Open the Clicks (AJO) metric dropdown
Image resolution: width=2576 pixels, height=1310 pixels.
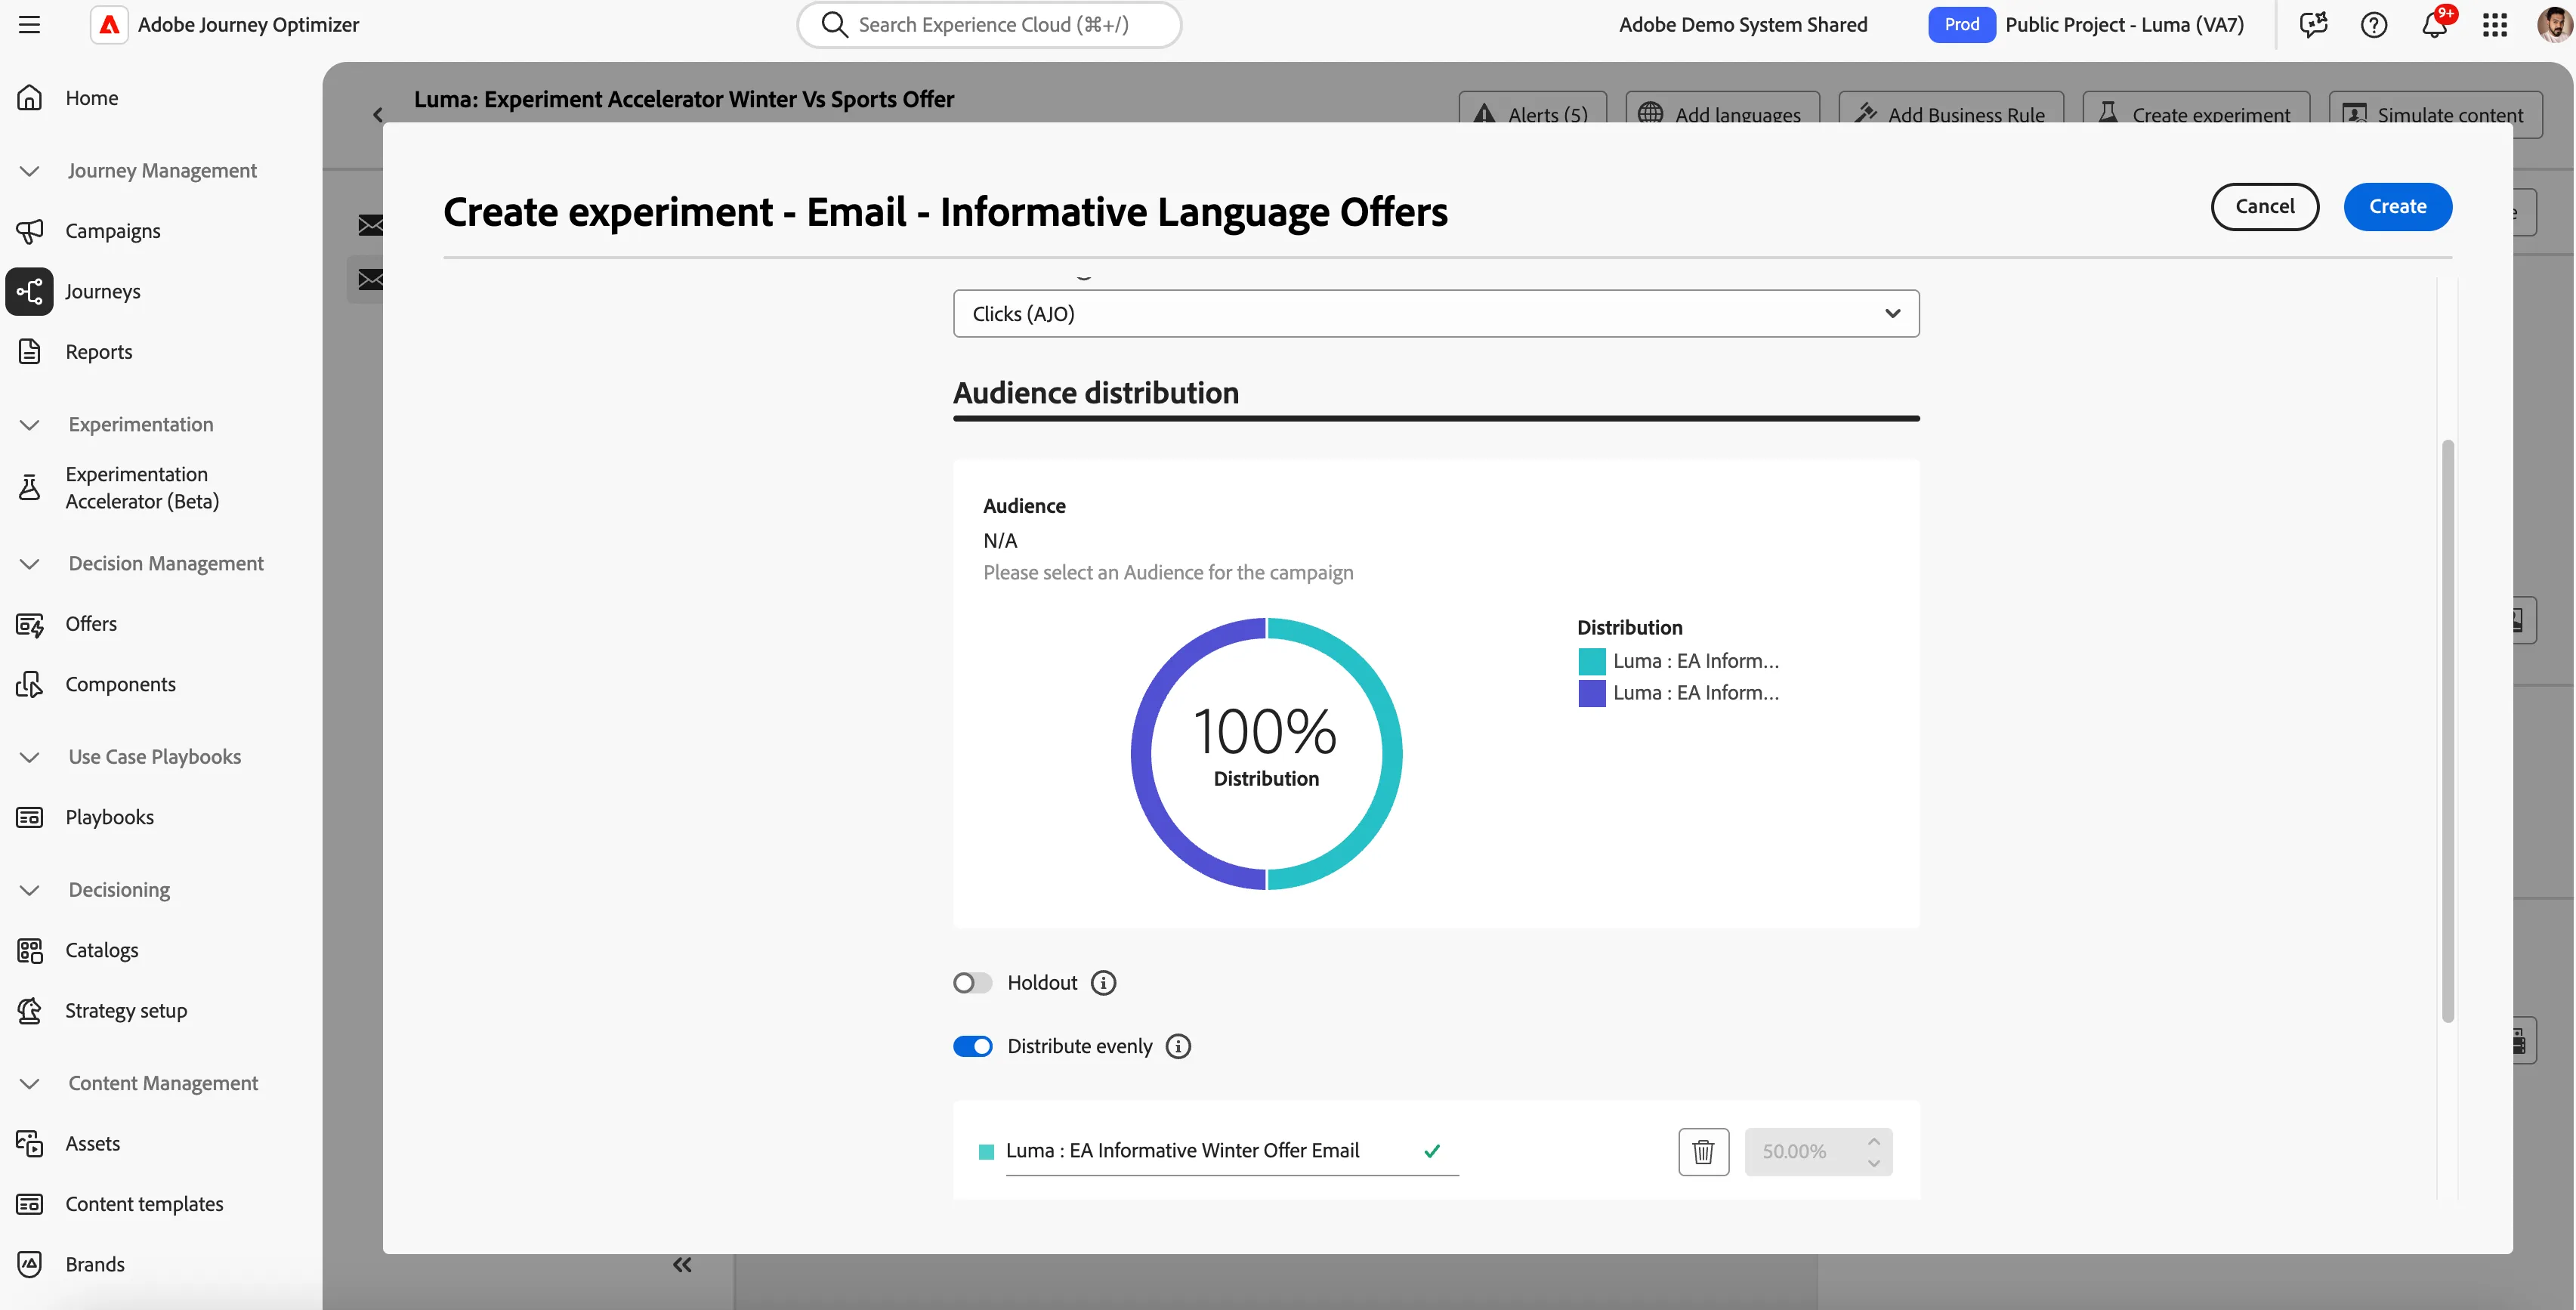[1436, 314]
